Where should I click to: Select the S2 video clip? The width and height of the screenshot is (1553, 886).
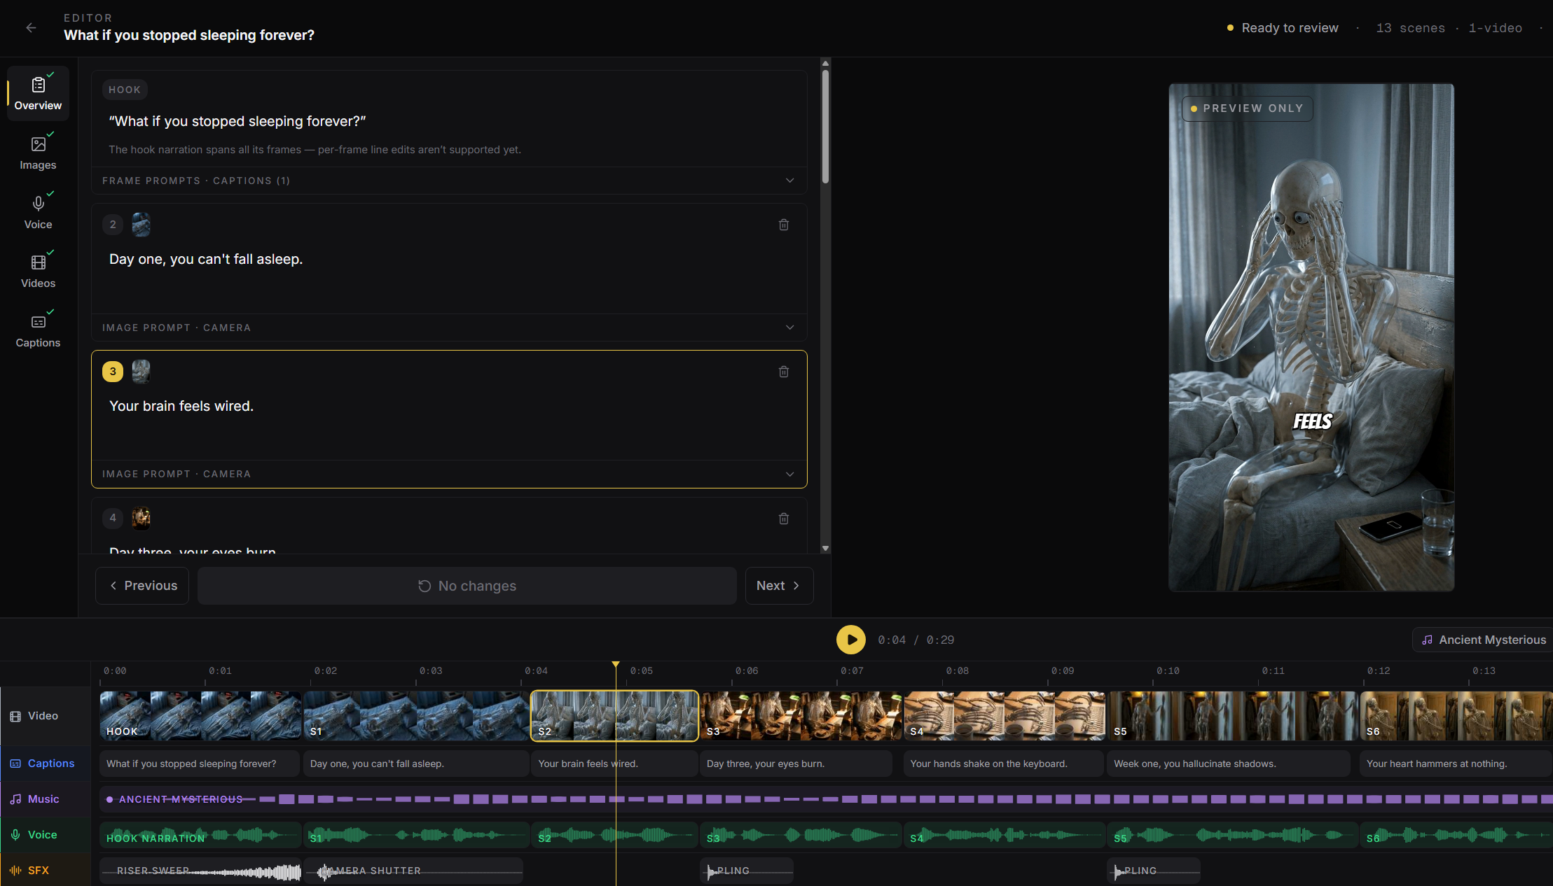pyautogui.click(x=614, y=716)
